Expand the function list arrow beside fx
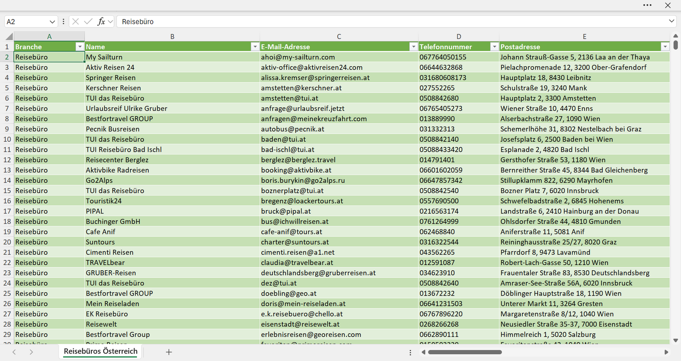 click(x=110, y=22)
